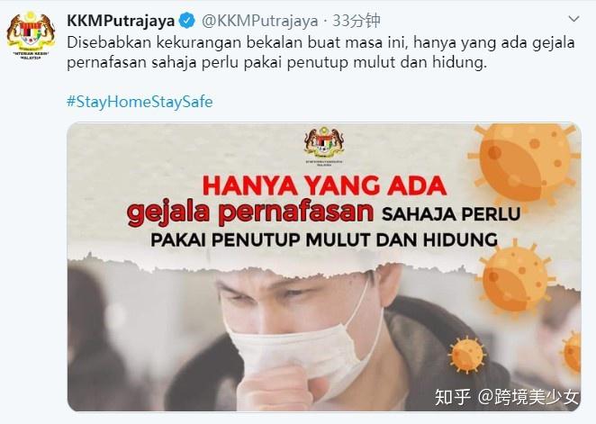Click the SAHAJA PERLU text
The image size is (596, 424).
pos(451,214)
